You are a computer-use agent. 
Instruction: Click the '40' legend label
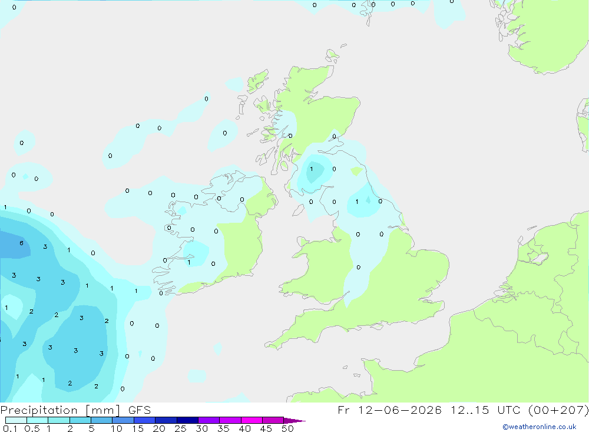click(245, 428)
